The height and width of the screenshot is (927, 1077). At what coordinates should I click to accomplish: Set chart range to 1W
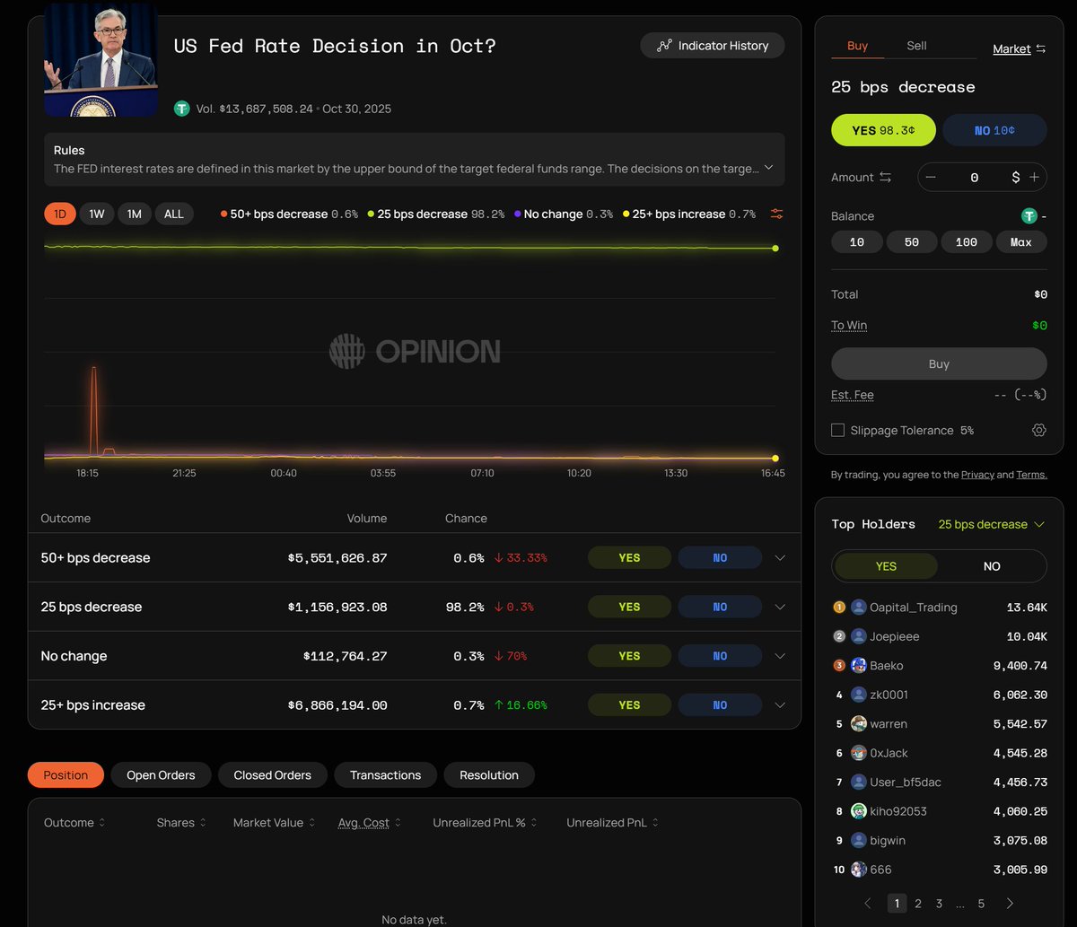tap(97, 214)
